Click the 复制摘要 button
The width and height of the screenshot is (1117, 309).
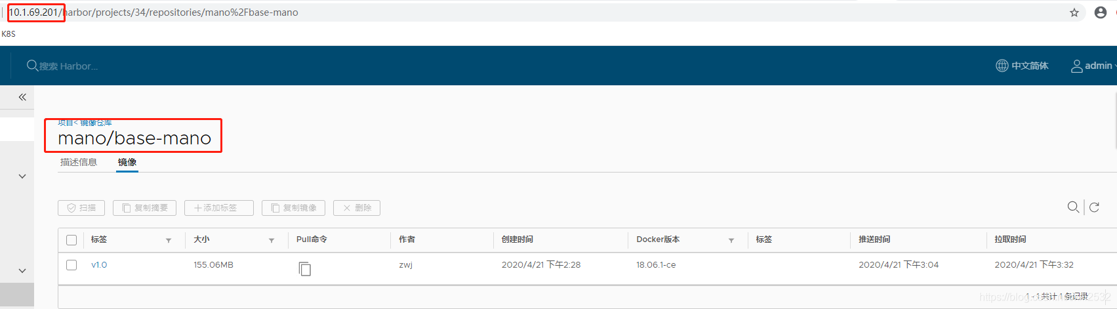coord(144,208)
